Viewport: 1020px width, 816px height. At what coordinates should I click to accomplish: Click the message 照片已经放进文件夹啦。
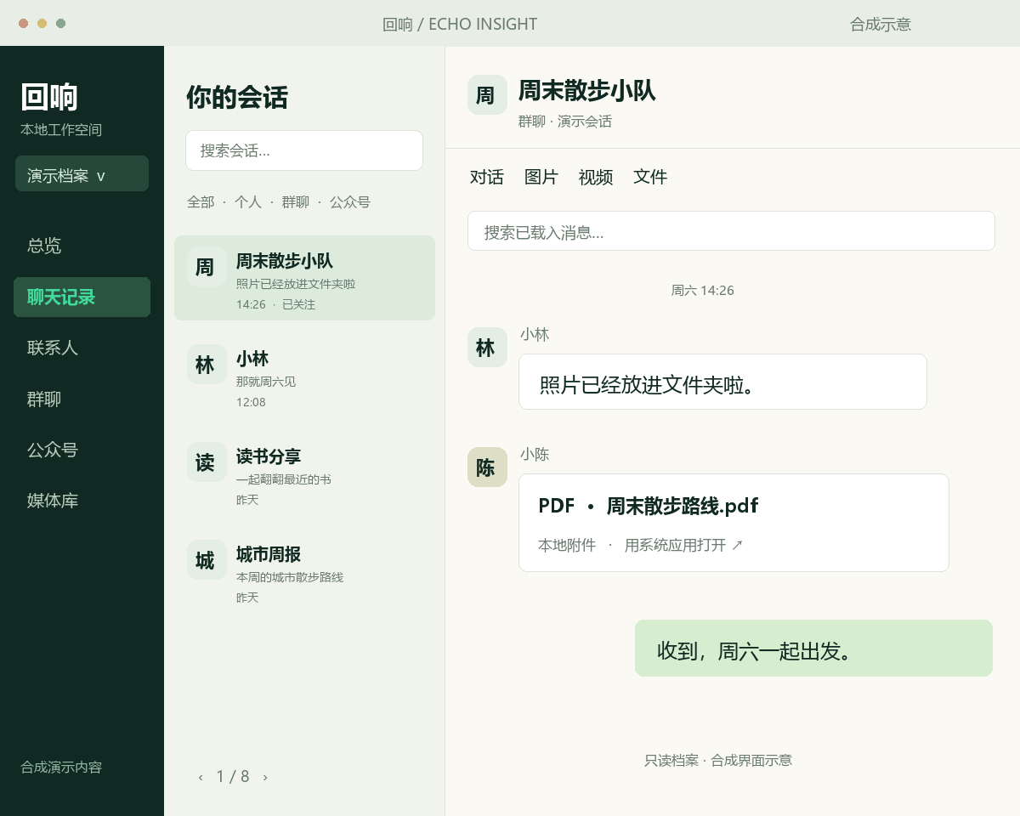722,382
